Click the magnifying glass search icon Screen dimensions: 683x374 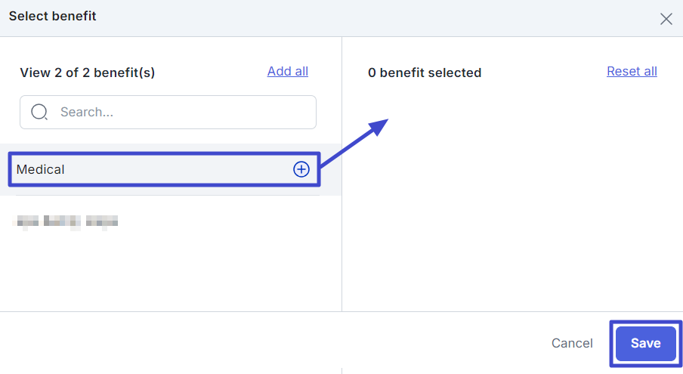tap(39, 112)
